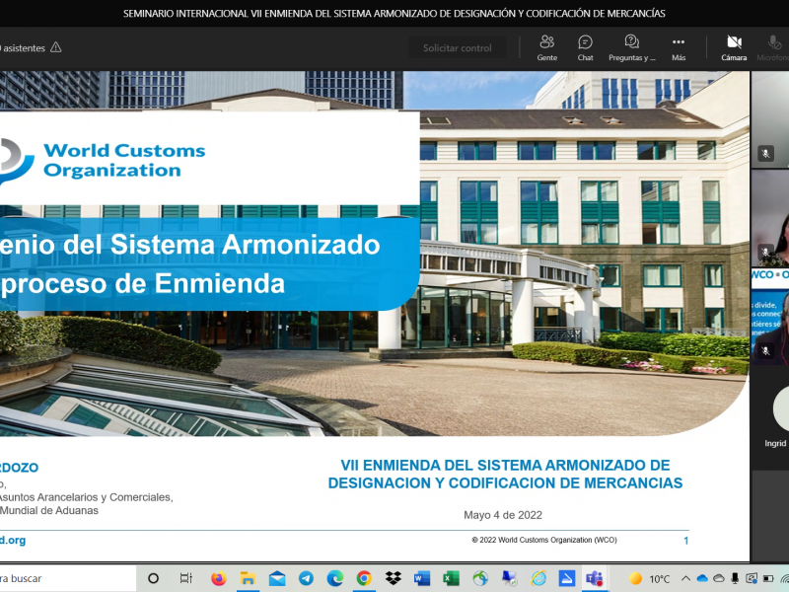Open File Explorer from the taskbar
Viewport: 789px width, 592px height.
coord(248,578)
